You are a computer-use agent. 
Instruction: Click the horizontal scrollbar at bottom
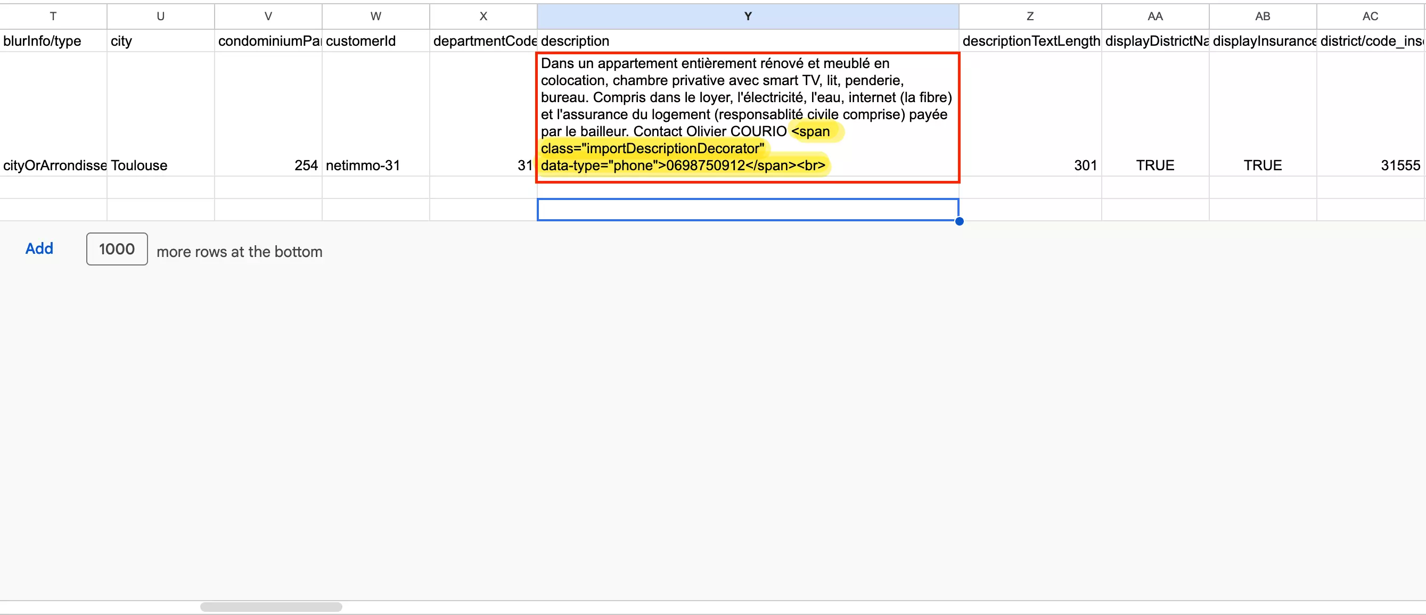[271, 606]
